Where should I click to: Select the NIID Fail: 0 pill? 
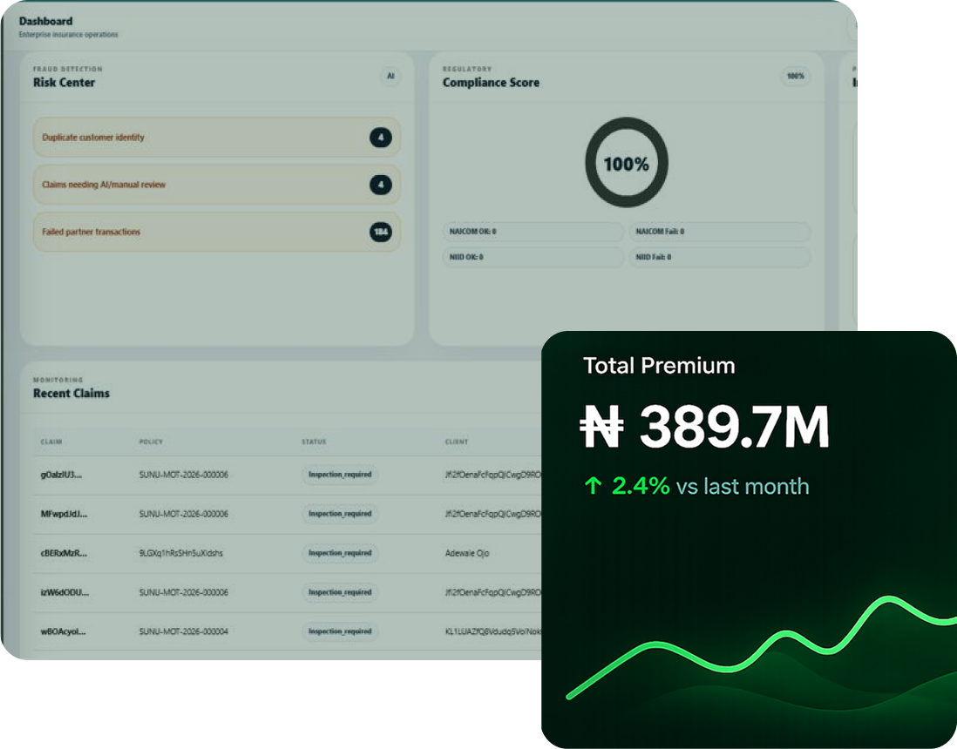(719, 258)
